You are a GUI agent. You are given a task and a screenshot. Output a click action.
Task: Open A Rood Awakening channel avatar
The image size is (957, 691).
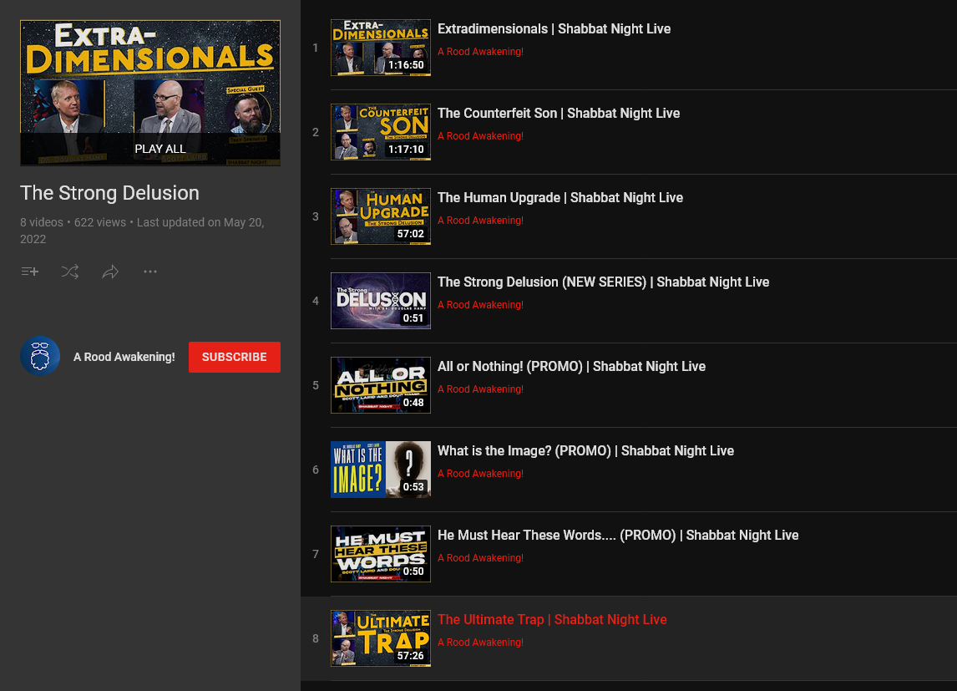(40, 357)
